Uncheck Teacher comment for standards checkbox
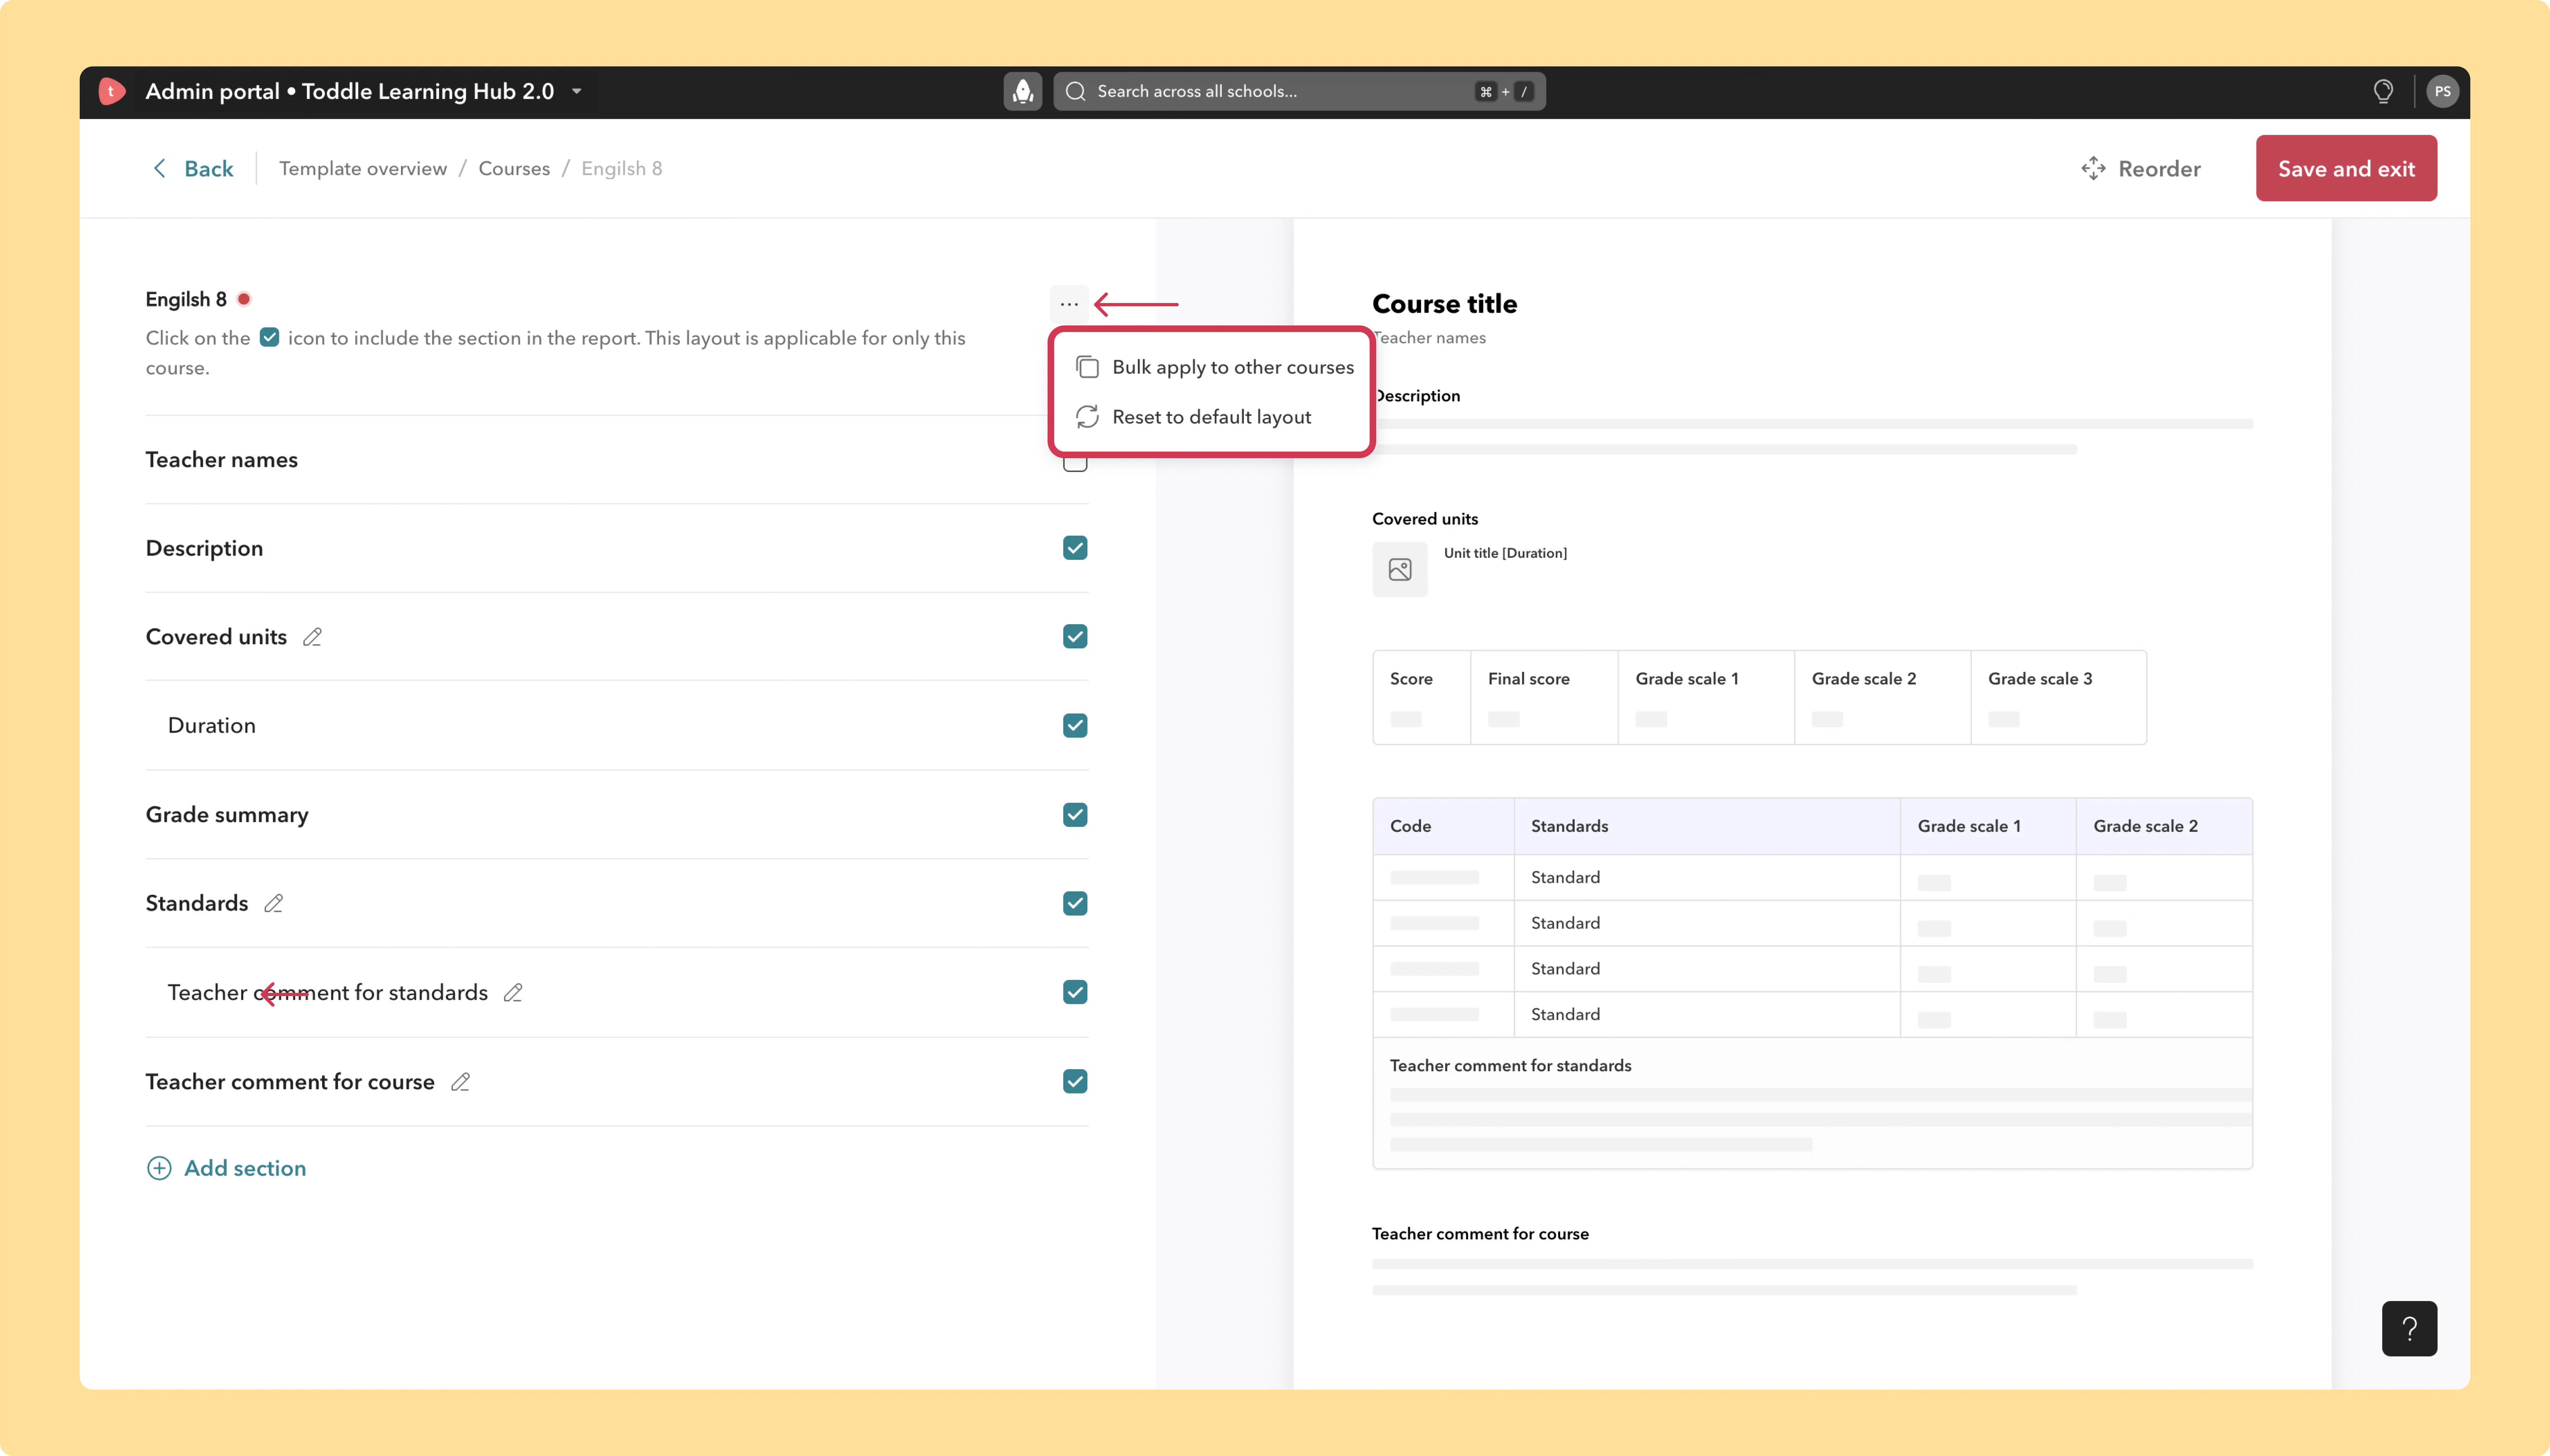Viewport: 2550px width, 1456px height. click(x=1075, y=992)
